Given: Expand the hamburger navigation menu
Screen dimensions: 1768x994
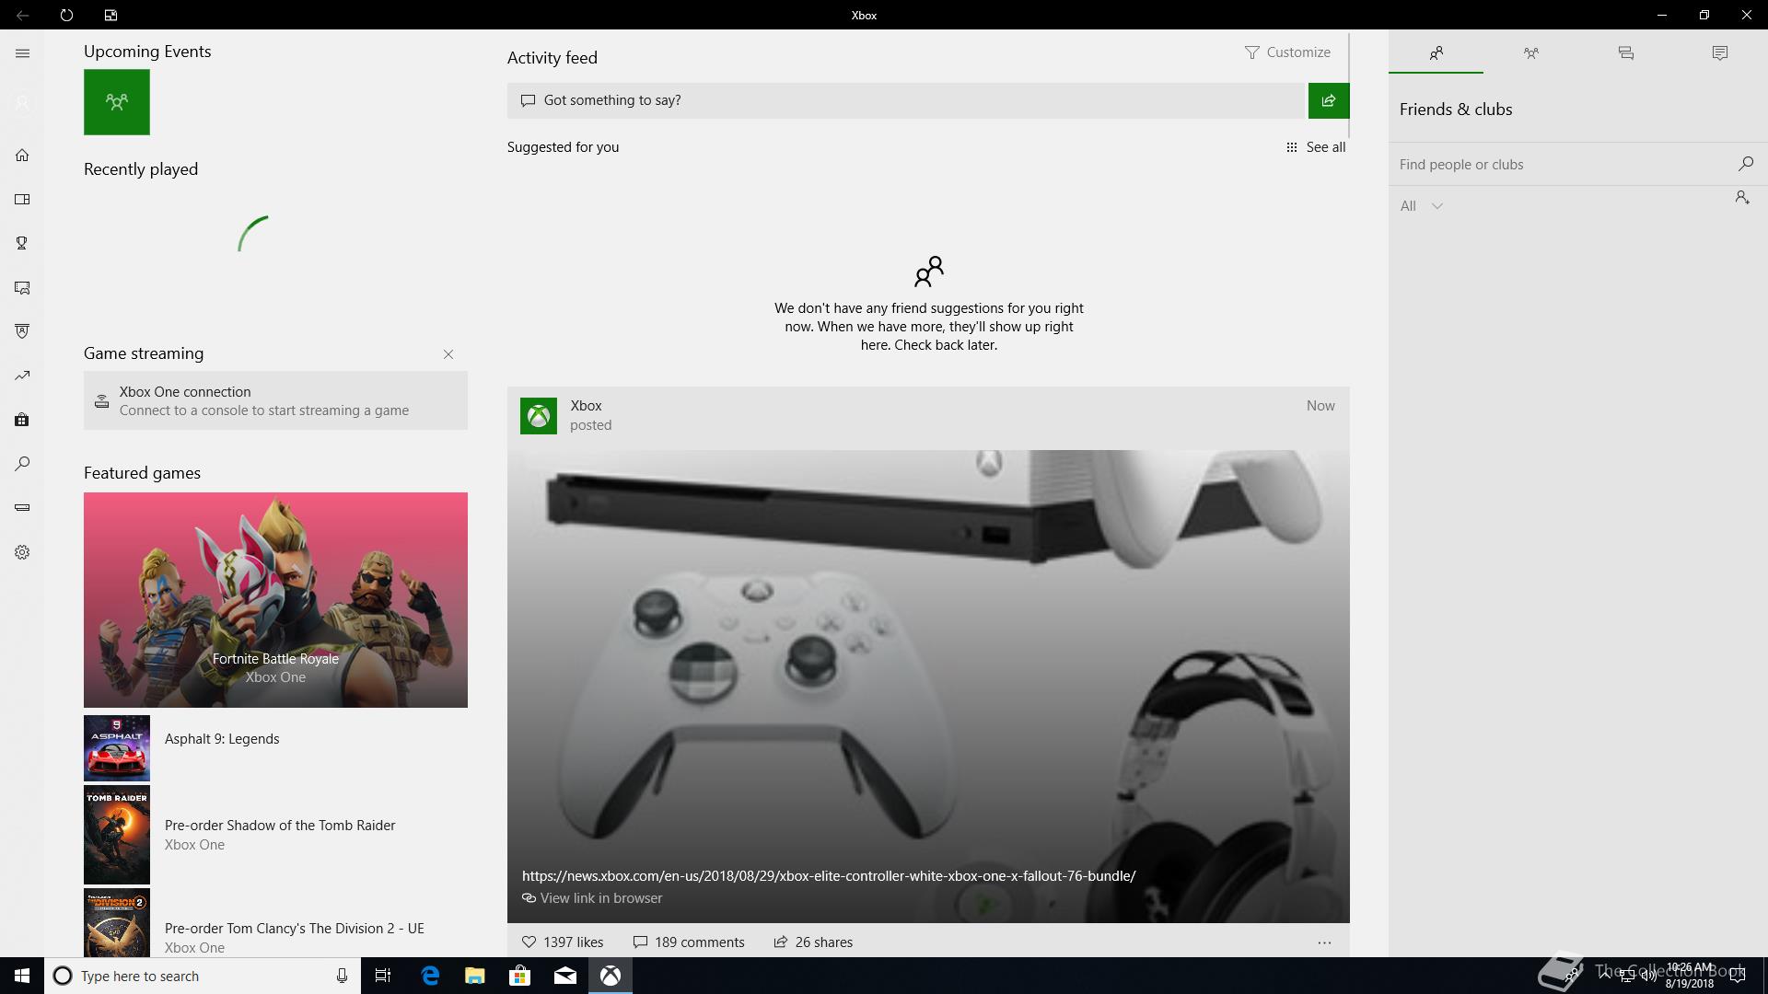Looking at the screenshot, I should point(22,53).
